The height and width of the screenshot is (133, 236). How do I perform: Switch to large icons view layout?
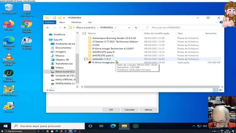click(220, 90)
